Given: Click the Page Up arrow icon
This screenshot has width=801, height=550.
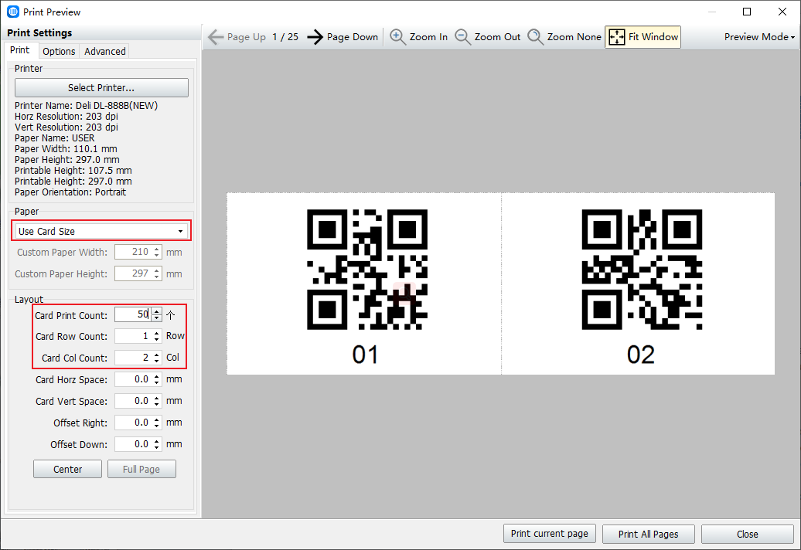Looking at the screenshot, I should (x=216, y=37).
